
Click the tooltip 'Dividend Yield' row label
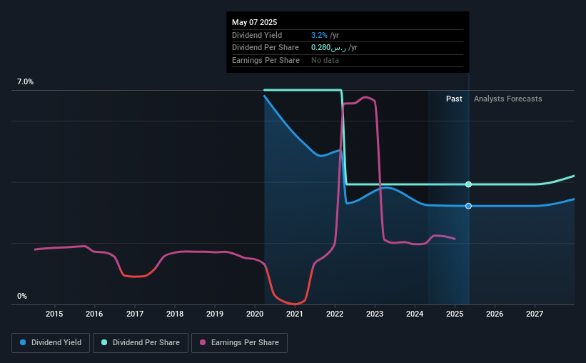257,35
